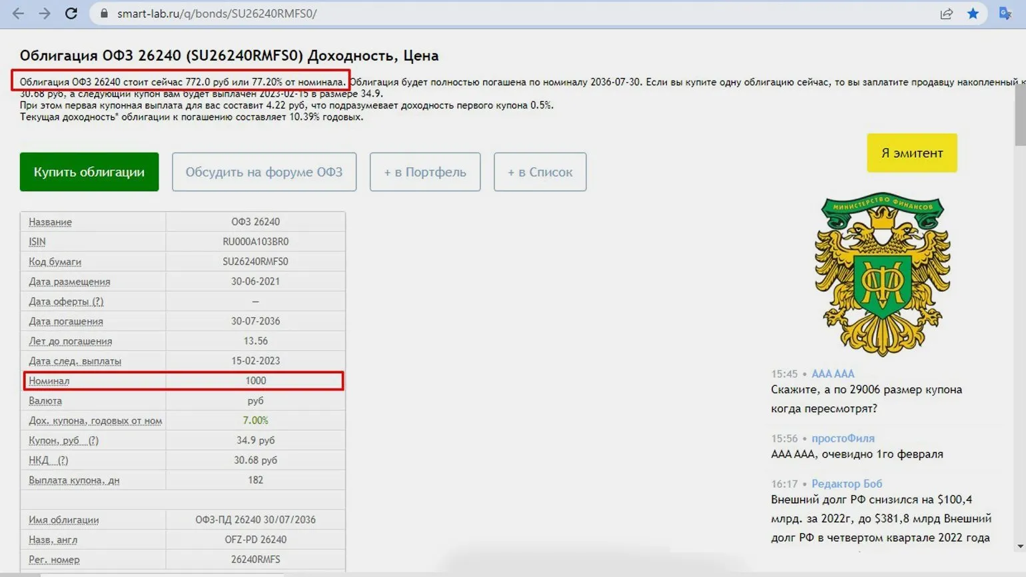Click the Дата оферты (?) label
This screenshot has width=1026, height=577.
point(66,301)
